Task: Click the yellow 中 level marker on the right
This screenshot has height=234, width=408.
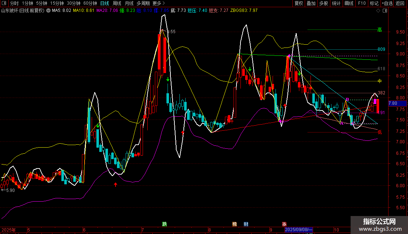Action: tap(379, 81)
